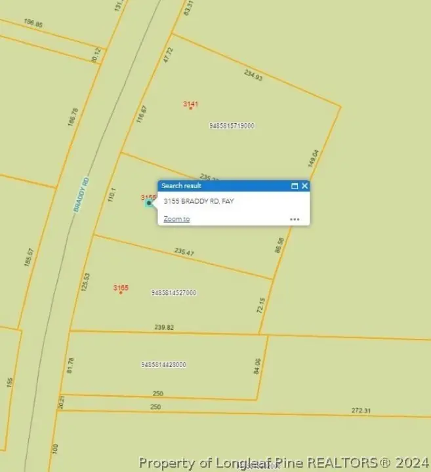
Task: Click the 235.47 boundary dimension label
Action: click(x=185, y=252)
